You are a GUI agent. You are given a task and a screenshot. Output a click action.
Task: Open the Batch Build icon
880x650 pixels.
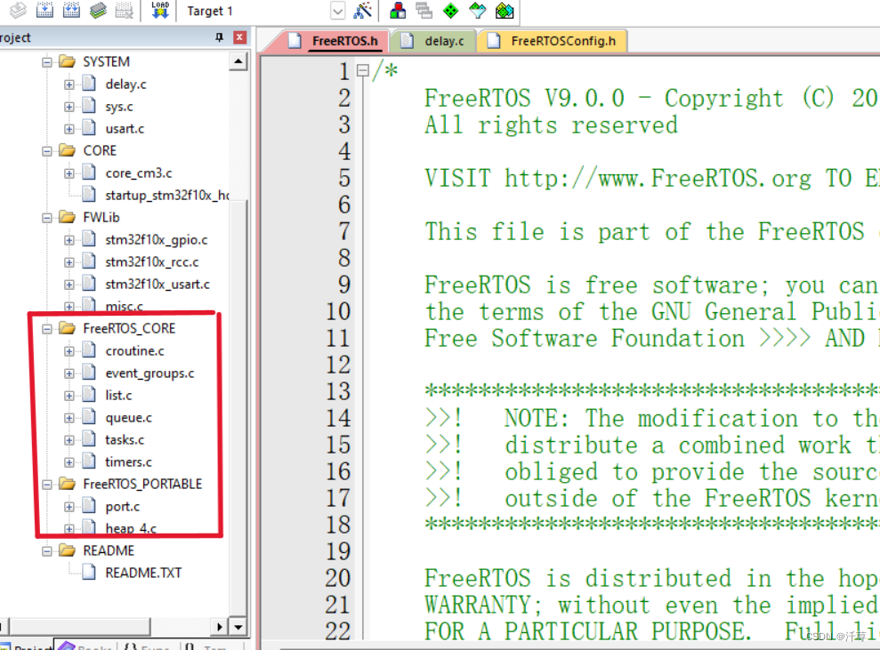point(98,10)
